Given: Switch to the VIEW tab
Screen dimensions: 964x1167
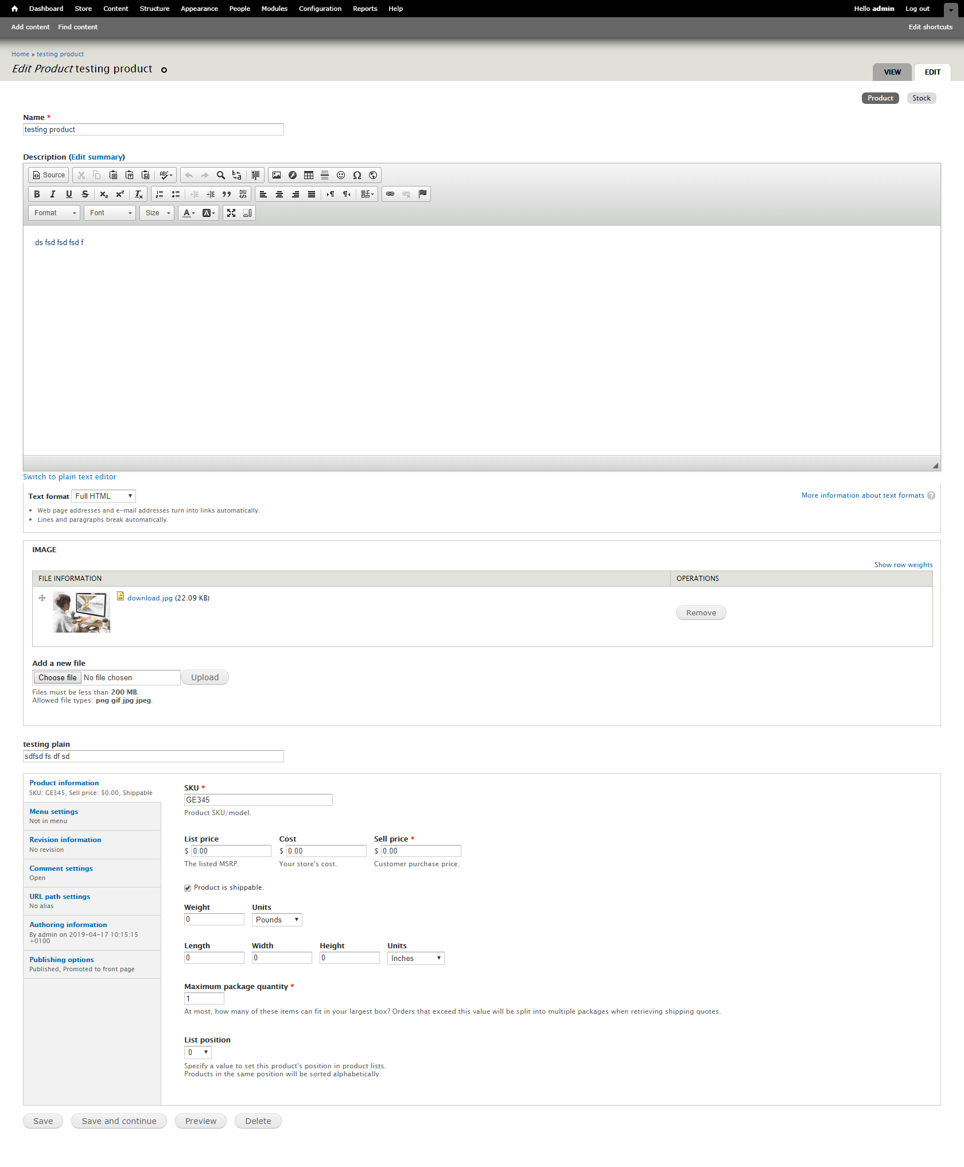Looking at the screenshot, I should 892,72.
